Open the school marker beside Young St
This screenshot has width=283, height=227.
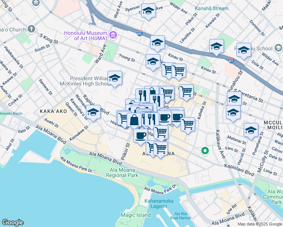pyautogui.click(x=153, y=62)
